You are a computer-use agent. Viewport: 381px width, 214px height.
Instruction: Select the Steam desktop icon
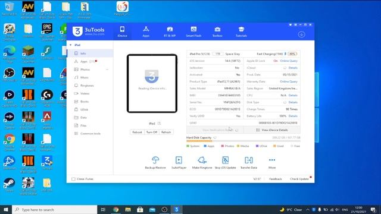click(x=10, y=185)
